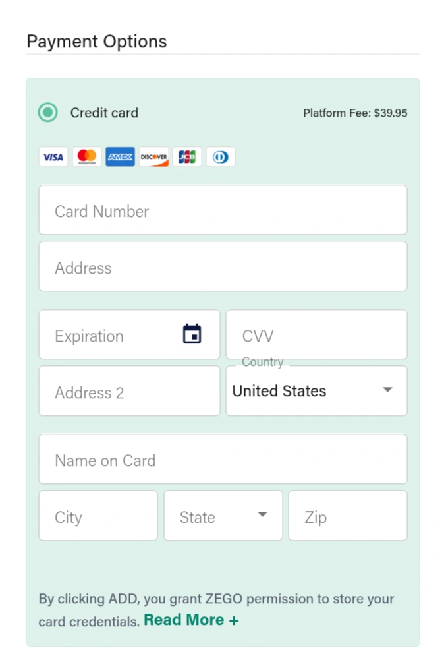This screenshot has width=444, height=656.
Task: Select the Credit card radio button
Action: 48,113
